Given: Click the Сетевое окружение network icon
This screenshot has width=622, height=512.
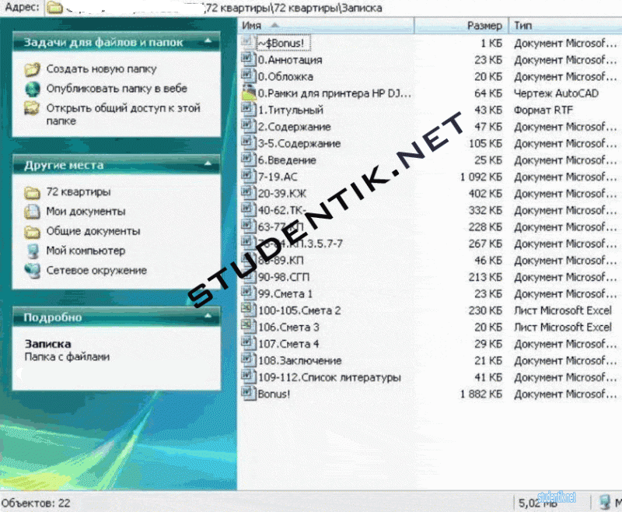Looking at the screenshot, I should [x=32, y=271].
